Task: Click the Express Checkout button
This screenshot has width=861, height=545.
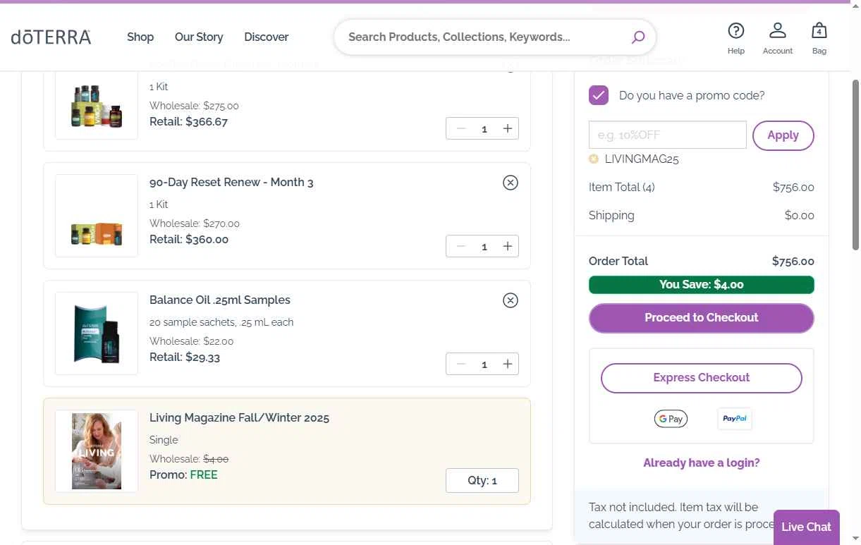Action: 701,378
